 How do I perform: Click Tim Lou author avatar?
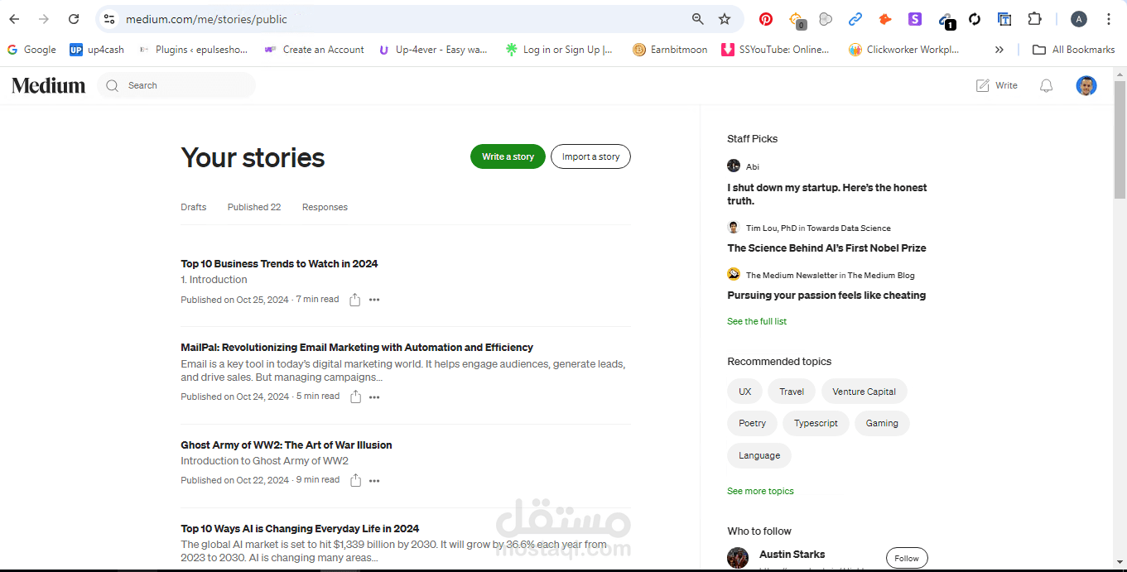point(734,227)
